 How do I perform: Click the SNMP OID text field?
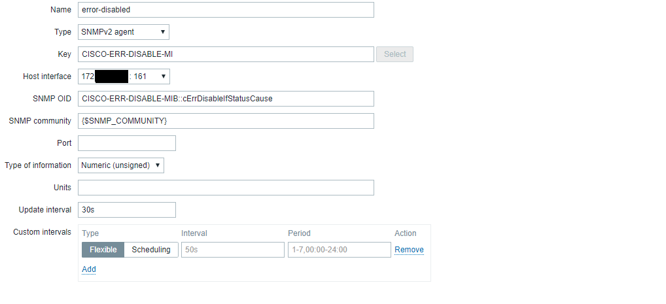[x=226, y=99]
